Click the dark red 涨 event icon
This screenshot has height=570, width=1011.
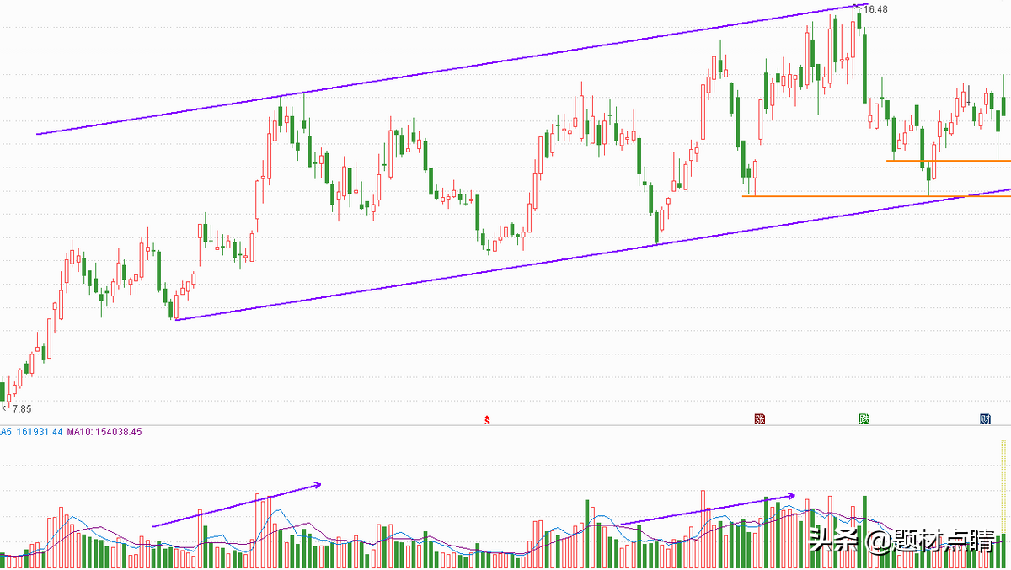[760, 418]
